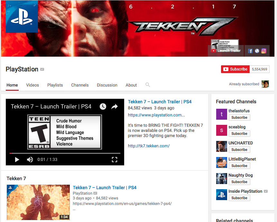277x222 pixels.
Task: Open the Instagram link in banner
Action: pos(264,51)
